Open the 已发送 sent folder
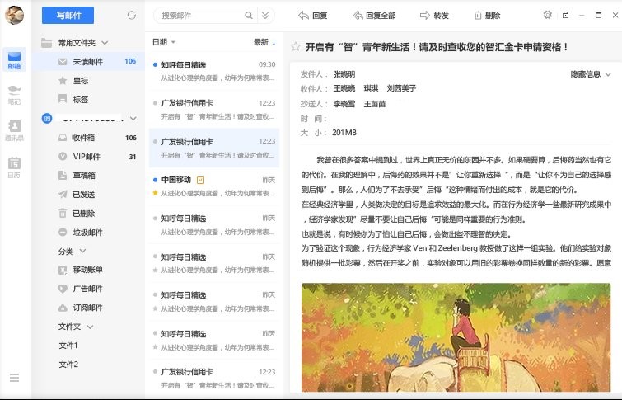The image size is (622, 400). [89, 195]
